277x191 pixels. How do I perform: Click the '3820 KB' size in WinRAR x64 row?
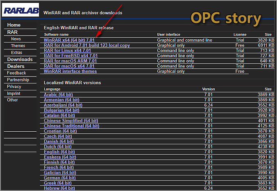pos(266,40)
